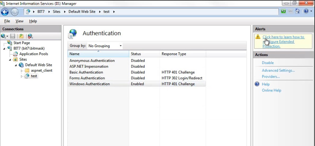Viewport: 315px width, 146px height.
Task: Click the Back navigation arrow
Action: (x=5, y=12)
